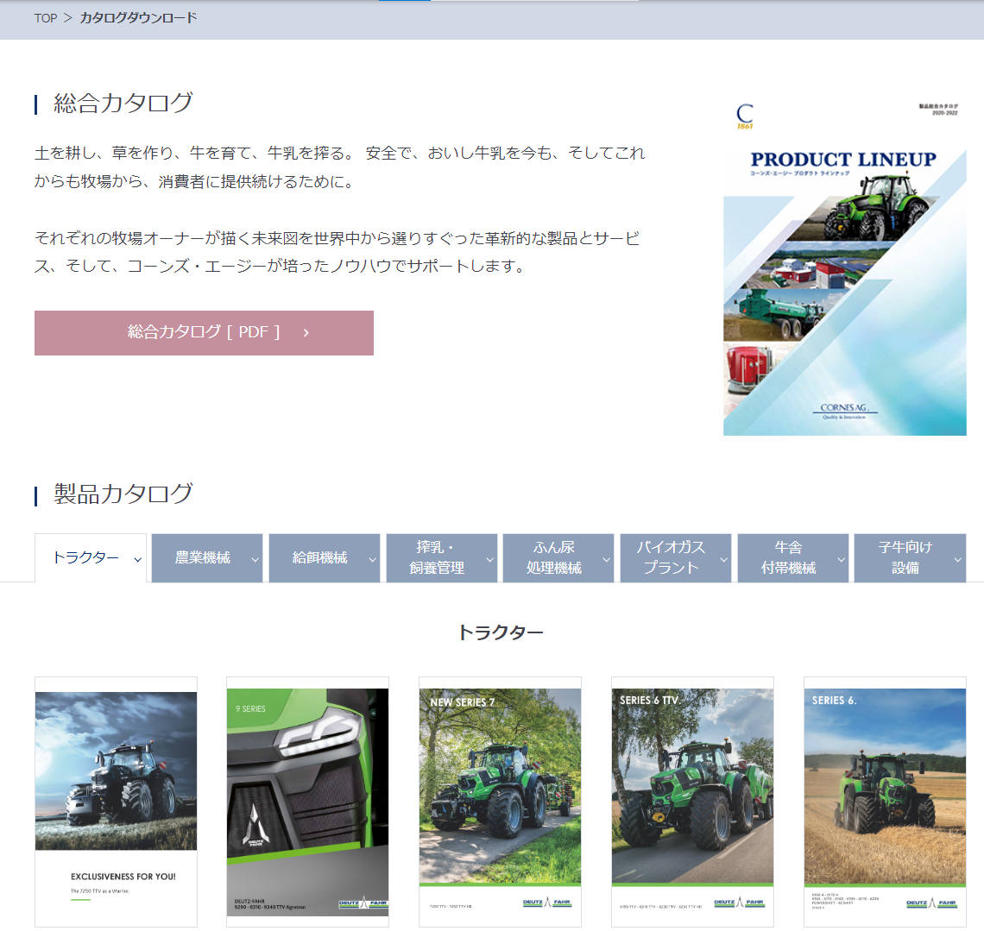Select the 牛舎付帯機械 tab

coord(793,557)
